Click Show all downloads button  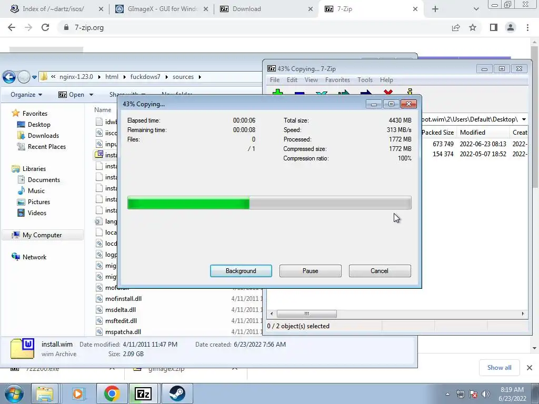click(x=499, y=368)
